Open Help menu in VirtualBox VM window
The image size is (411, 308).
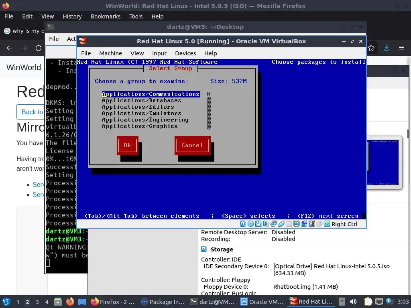coord(210,53)
